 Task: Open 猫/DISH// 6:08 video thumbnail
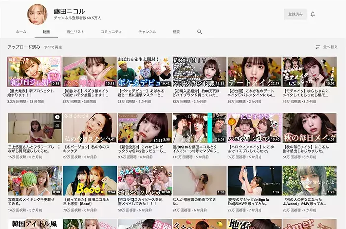tap(200, 128)
